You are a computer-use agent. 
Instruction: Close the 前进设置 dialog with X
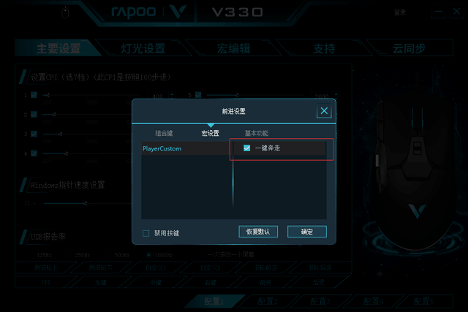coord(324,111)
